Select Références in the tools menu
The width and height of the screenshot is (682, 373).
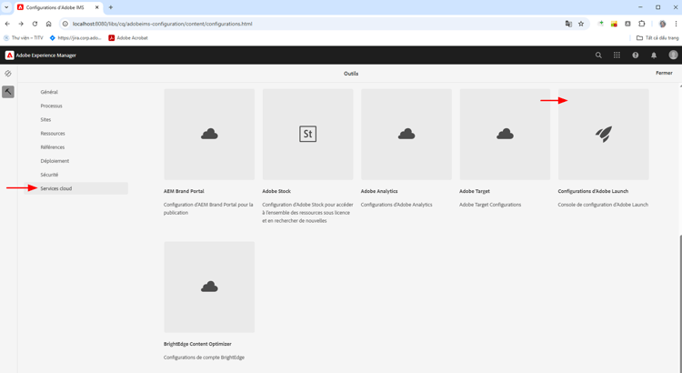click(53, 147)
